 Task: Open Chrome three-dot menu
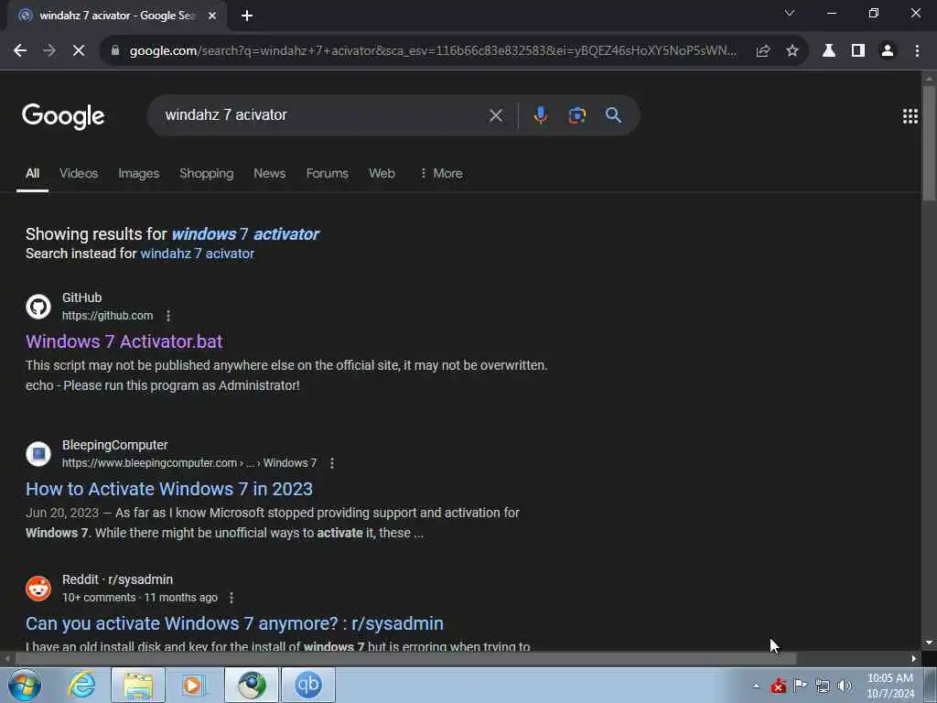pos(917,51)
